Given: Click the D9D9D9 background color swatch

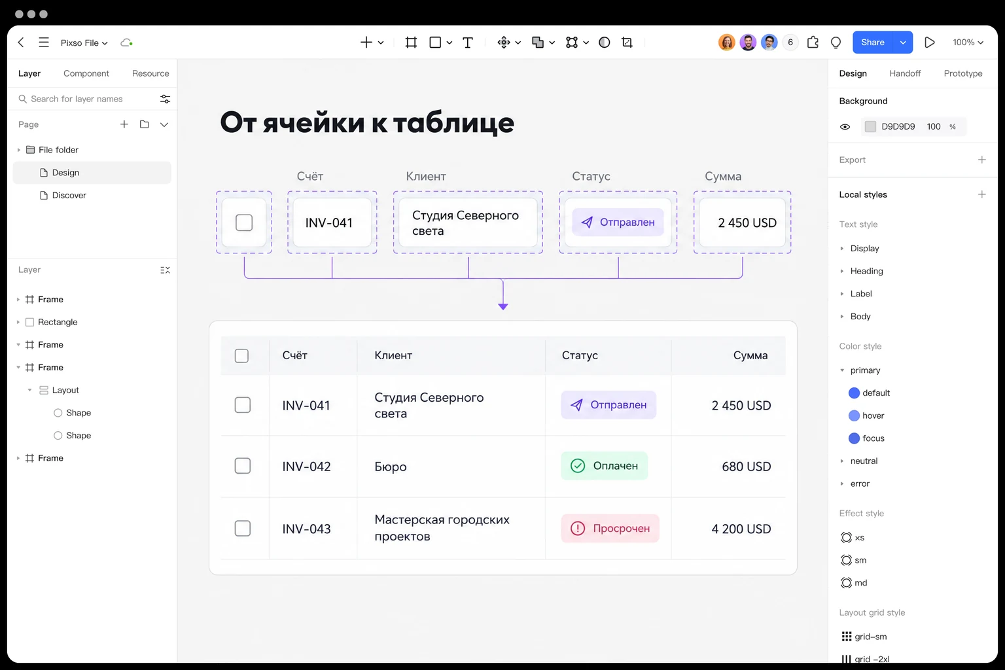Looking at the screenshot, I should pos(870,127).
